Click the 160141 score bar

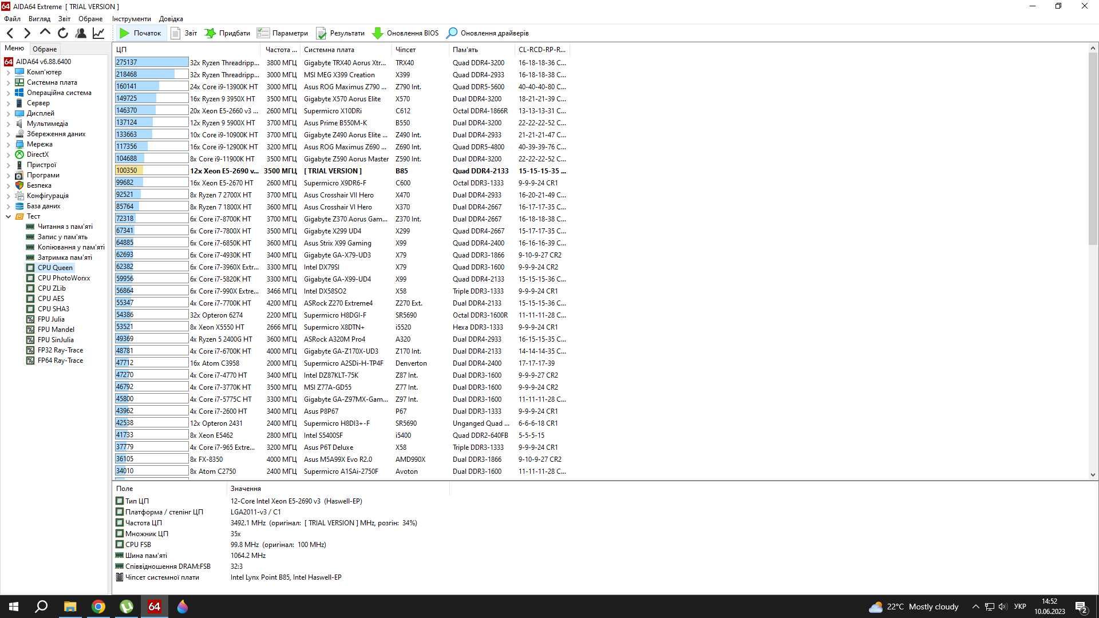tap(152, 87)
